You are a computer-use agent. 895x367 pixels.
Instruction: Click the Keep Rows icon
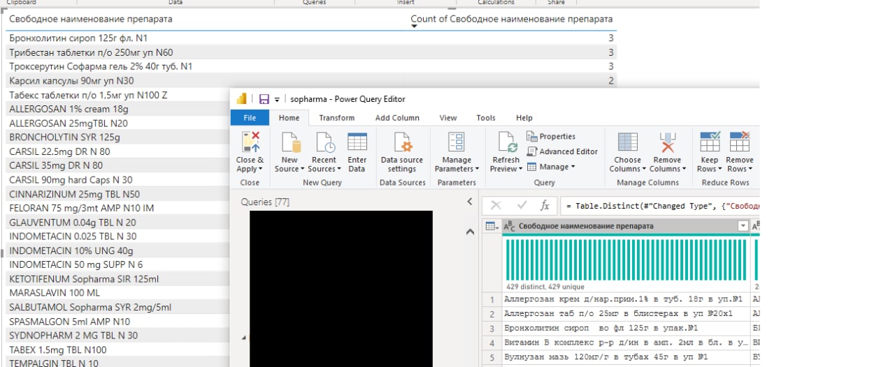click(710, 141)
